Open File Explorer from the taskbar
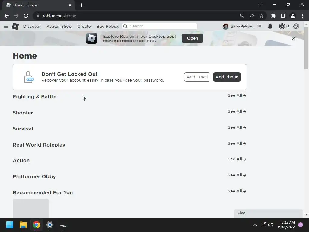Image resolution: width=309 pixels, height=232 pixels. tap(23, 225)
